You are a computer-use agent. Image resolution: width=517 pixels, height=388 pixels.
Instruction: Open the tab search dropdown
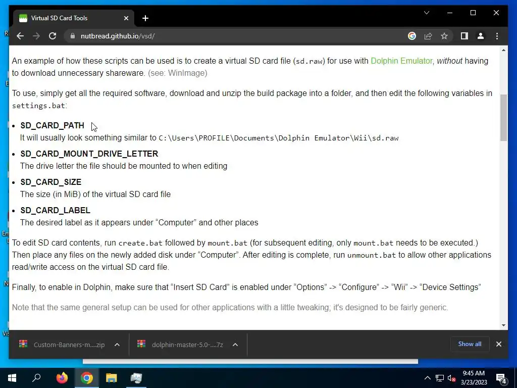click(x=427, y=13)
